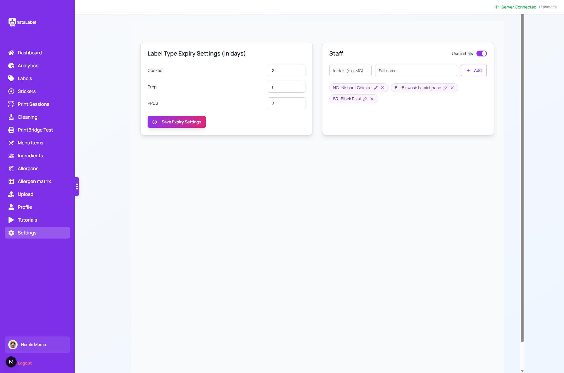
Task: Click the Upload arrow icon
Action: 11,194
